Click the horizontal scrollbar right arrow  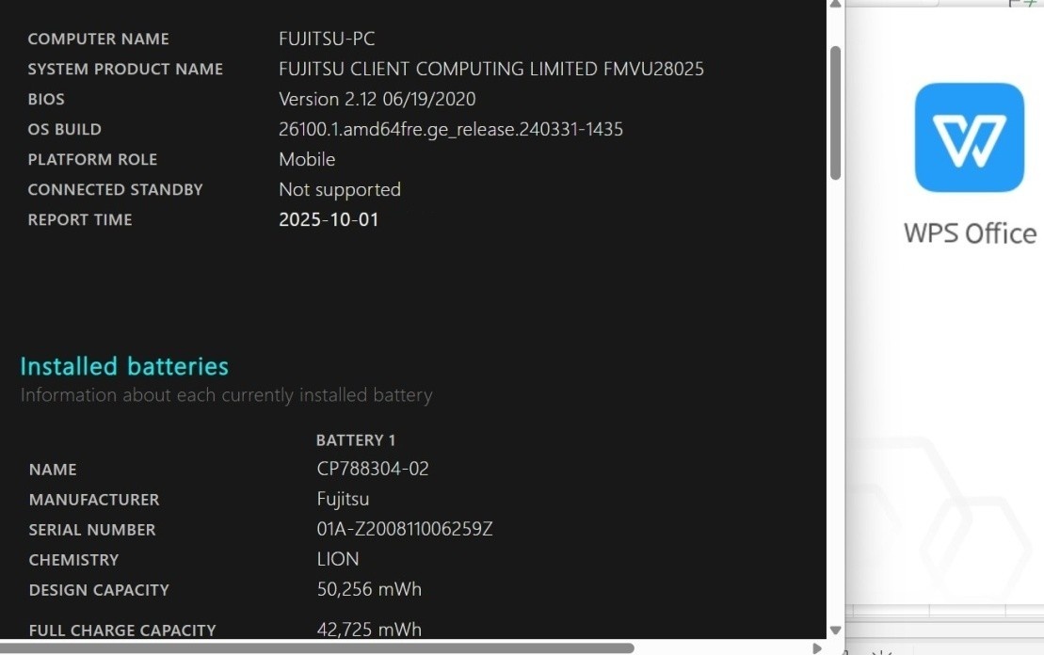817,648
